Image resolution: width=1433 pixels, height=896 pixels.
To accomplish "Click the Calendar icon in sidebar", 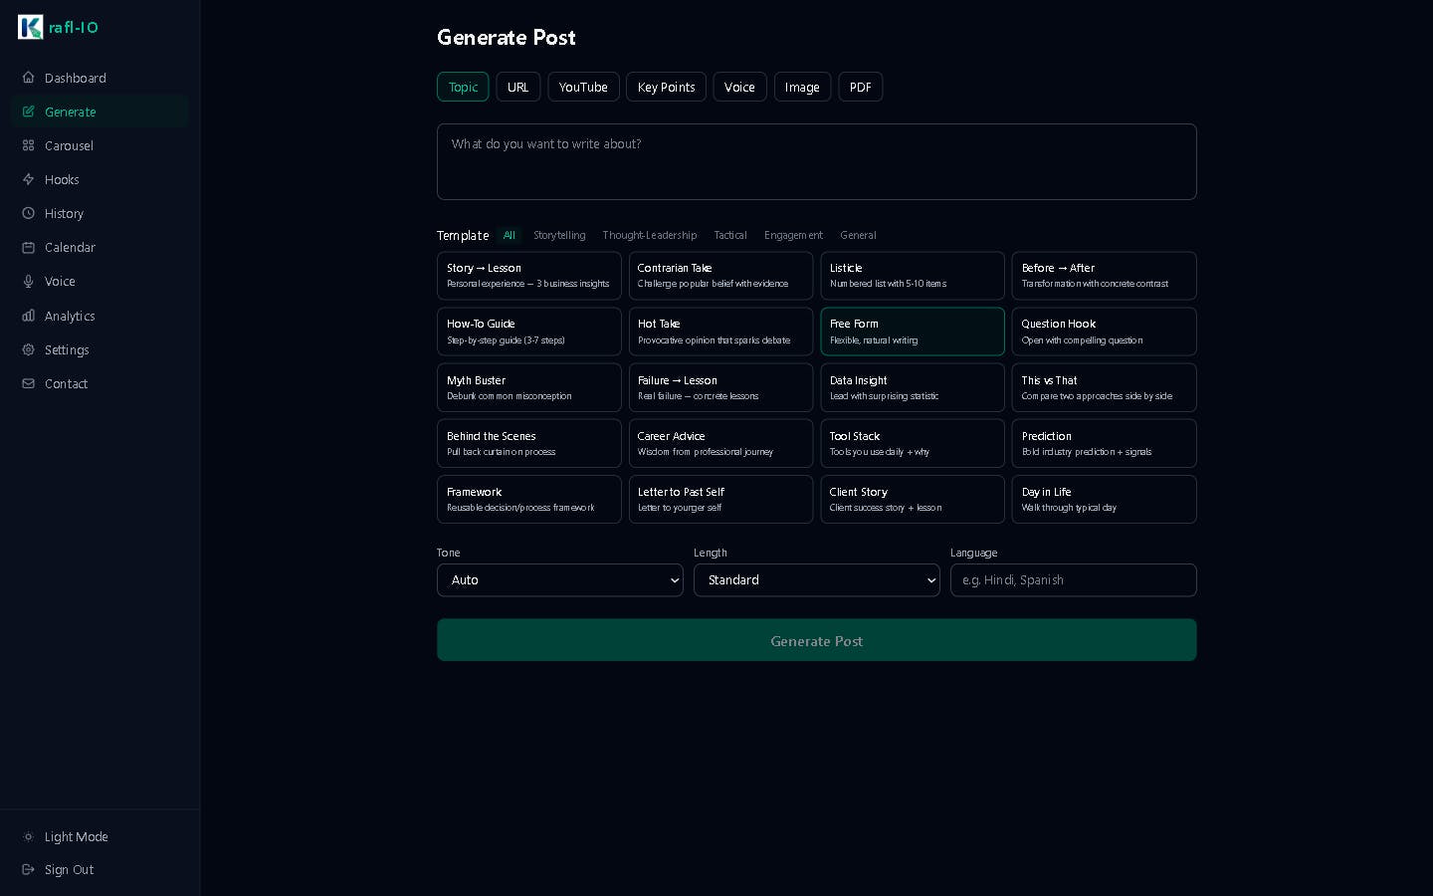I will coord(28,247).
